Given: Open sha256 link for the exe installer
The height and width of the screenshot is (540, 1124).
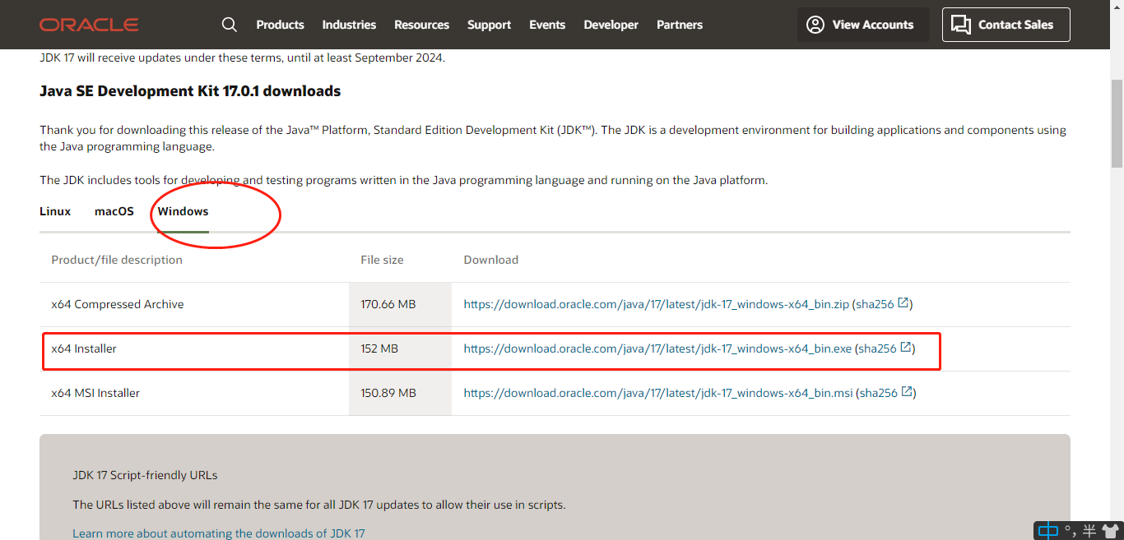Looking at the screenshot, I should (878, 348).
